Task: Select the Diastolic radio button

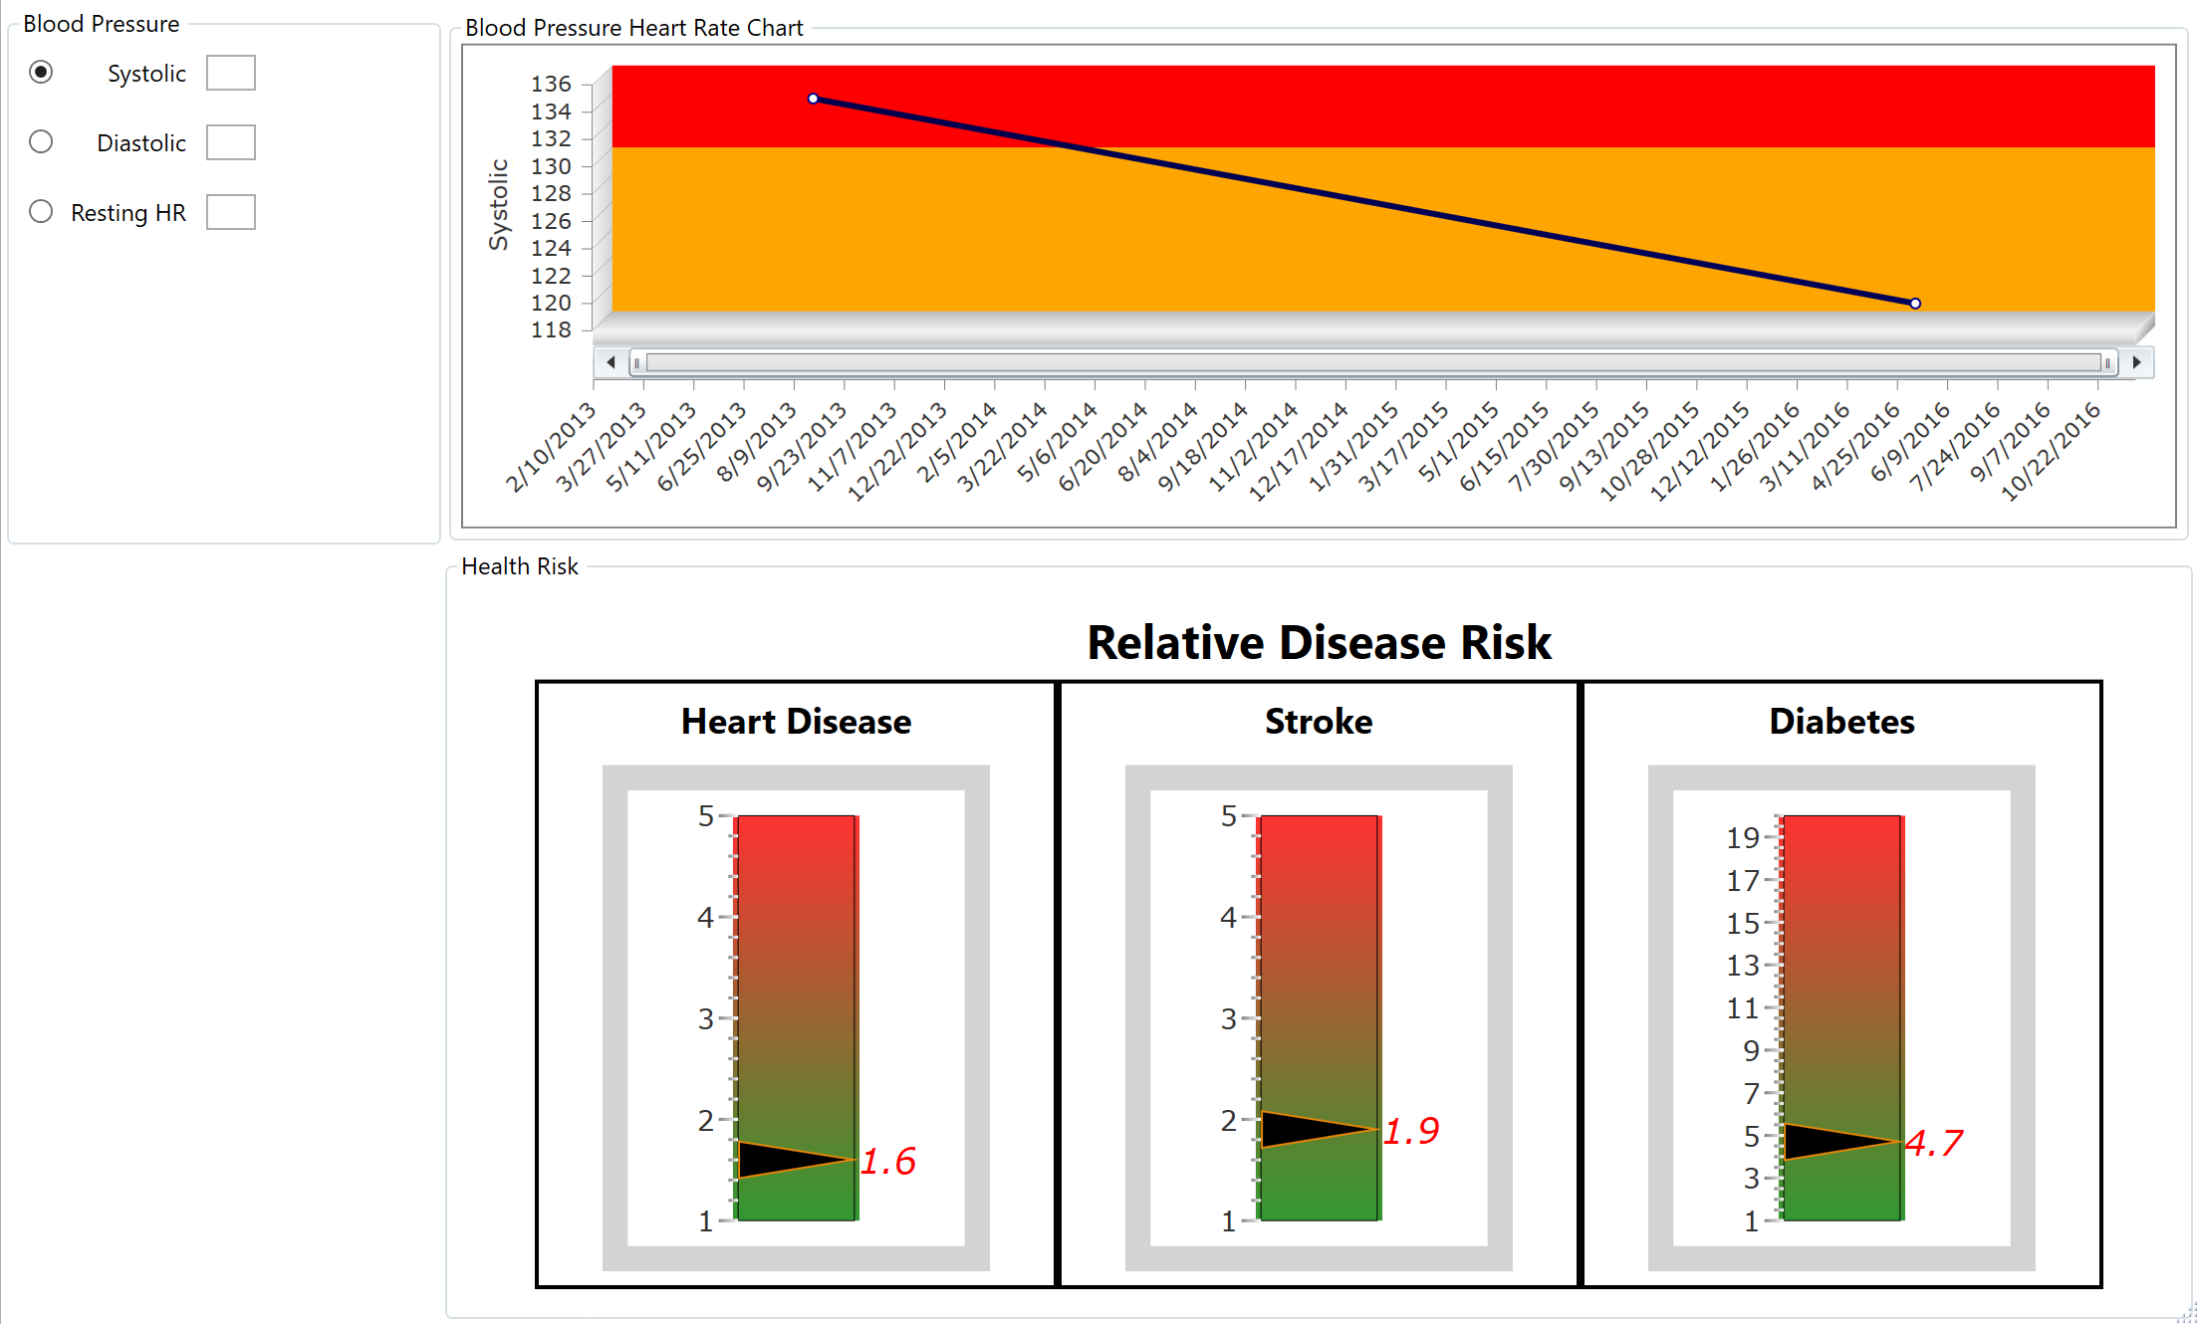Action: coord(41,142)
